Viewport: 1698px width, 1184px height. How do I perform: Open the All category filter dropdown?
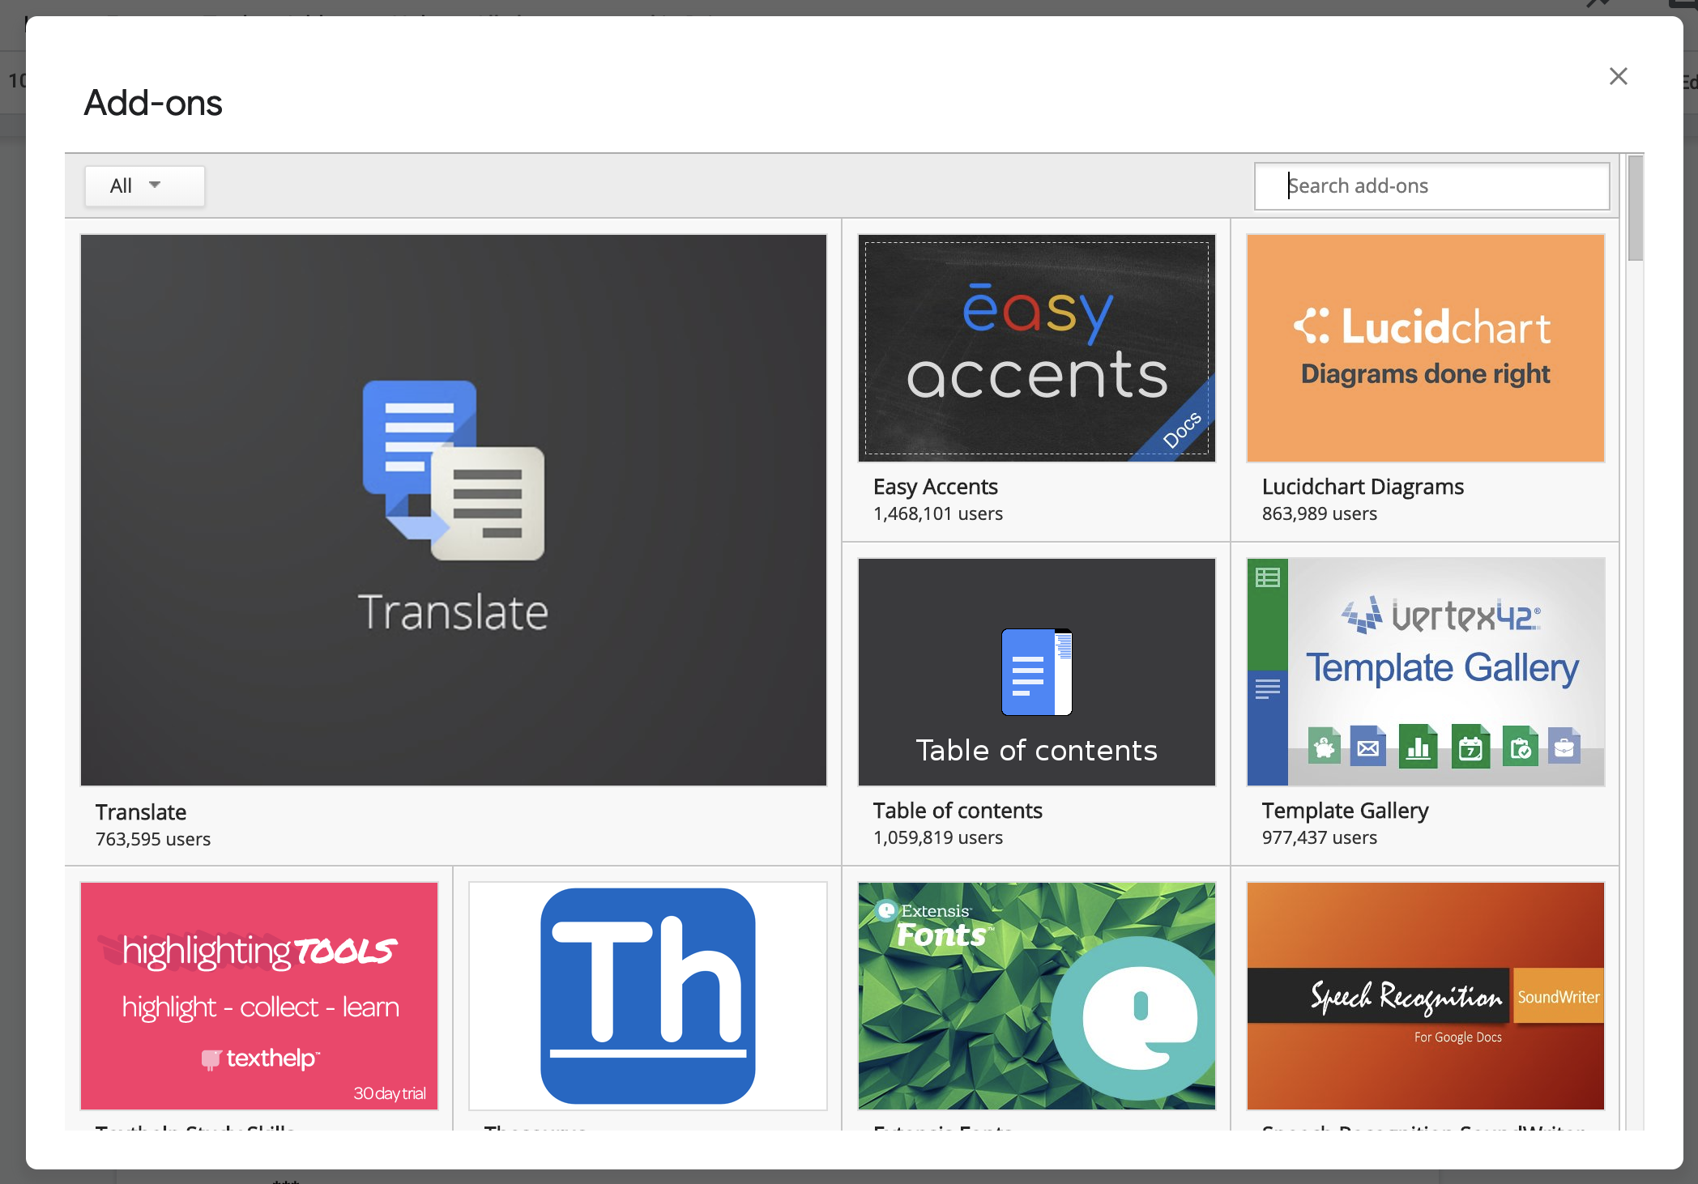(x=145, y=186)
